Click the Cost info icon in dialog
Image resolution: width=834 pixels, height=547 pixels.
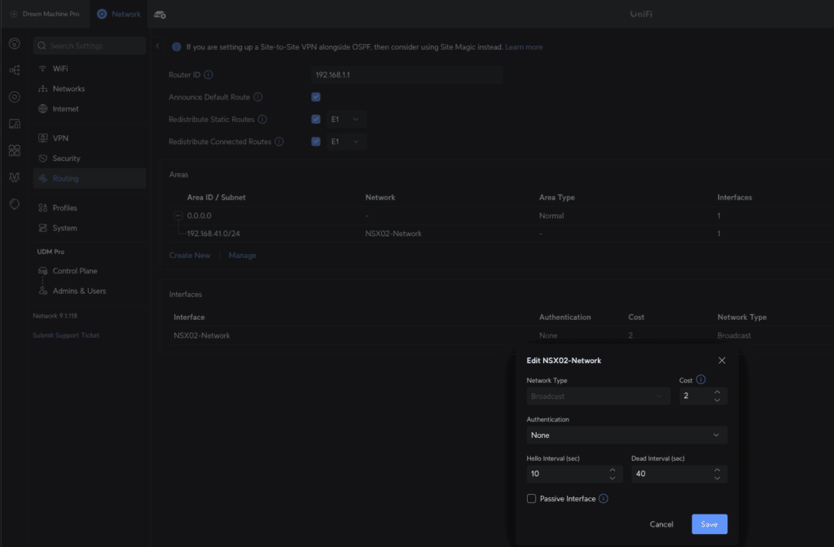coord(701,379)
